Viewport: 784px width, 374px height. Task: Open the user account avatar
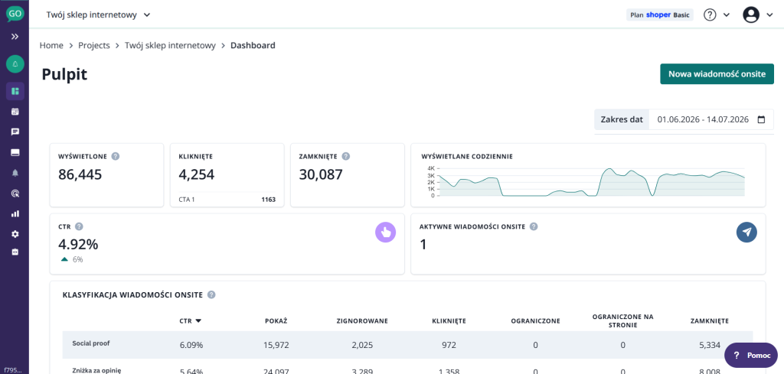751,15
